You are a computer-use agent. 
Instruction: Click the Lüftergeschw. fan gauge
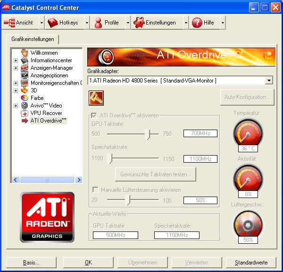click(x=248, y=225)
